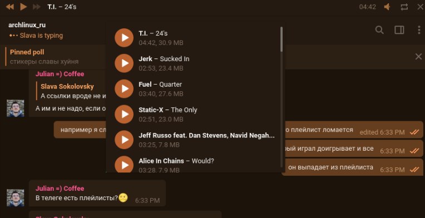Click Julian =) Coffee name above playlists question

[x=60, y=189]
